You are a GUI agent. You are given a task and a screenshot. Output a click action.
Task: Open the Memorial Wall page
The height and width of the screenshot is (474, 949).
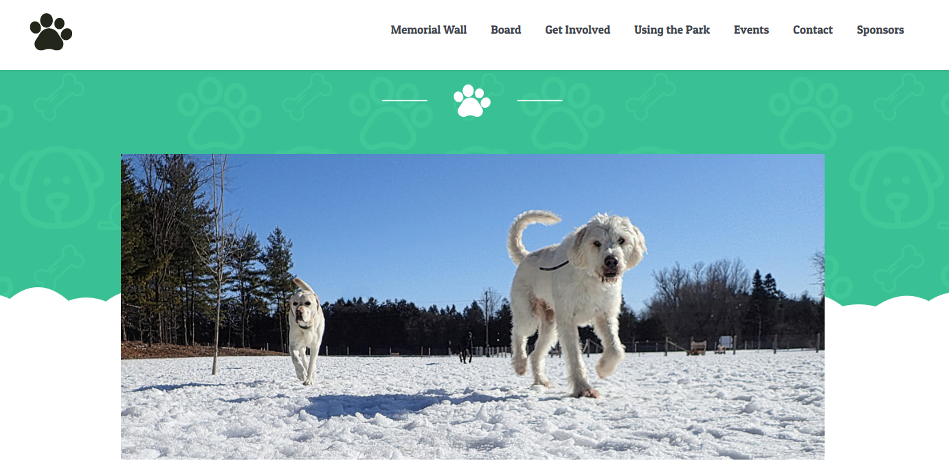(x=429, y=30)
